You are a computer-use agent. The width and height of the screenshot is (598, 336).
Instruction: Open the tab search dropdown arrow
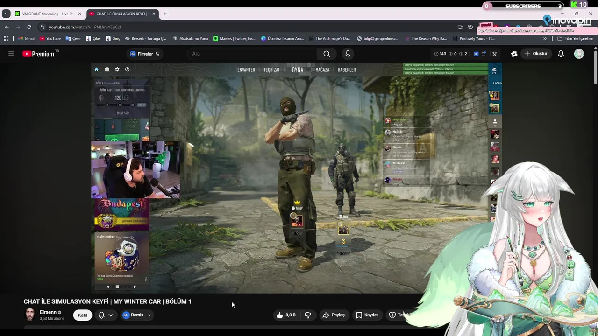click(6, 14)
